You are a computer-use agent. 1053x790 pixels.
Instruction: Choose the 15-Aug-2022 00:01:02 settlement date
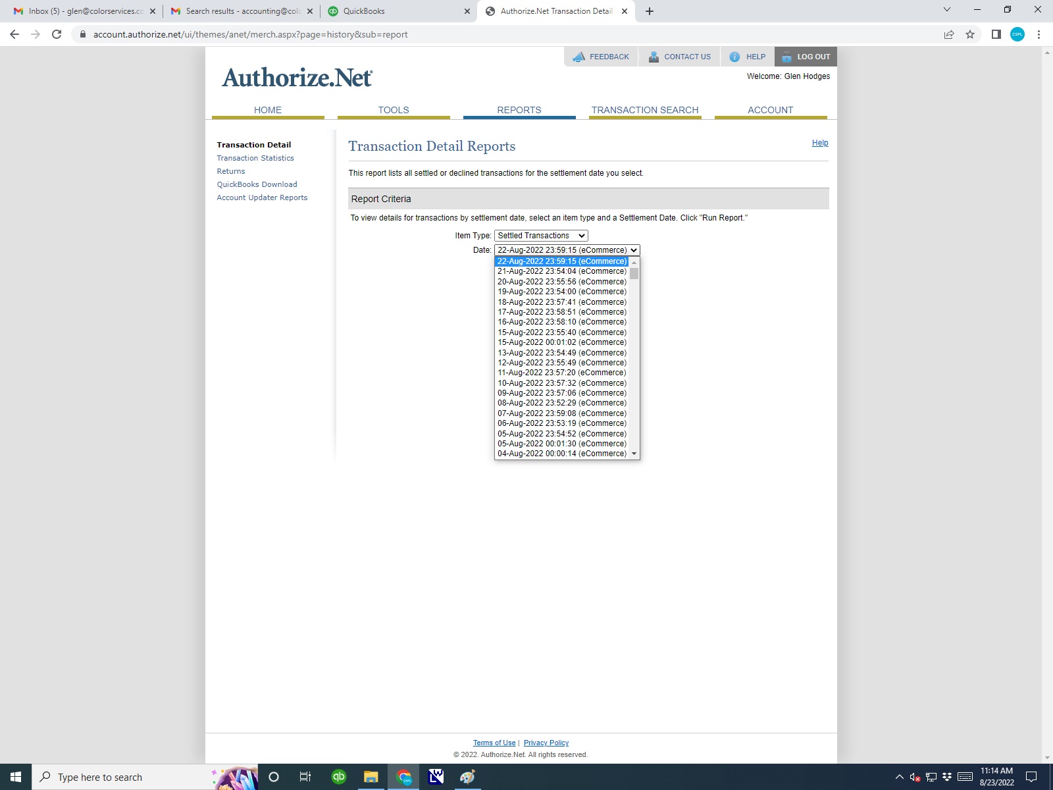tap(561, 342)
